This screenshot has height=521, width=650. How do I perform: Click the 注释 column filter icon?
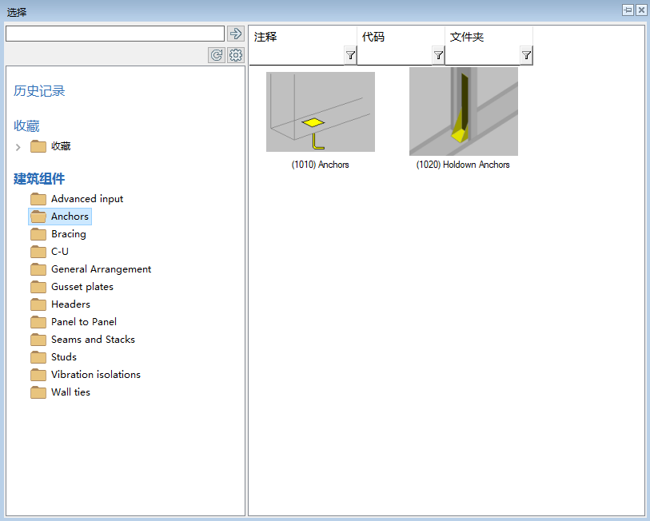(350, 55)
